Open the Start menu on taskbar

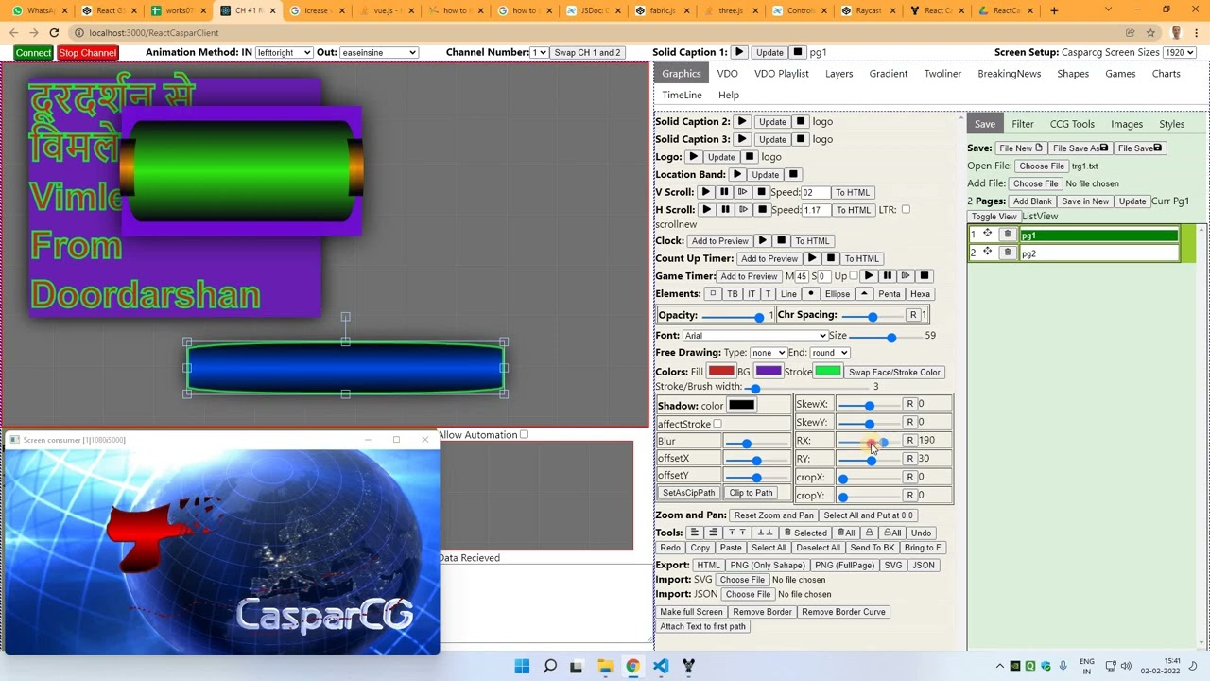pyautogui.click(x=522, y=666)
